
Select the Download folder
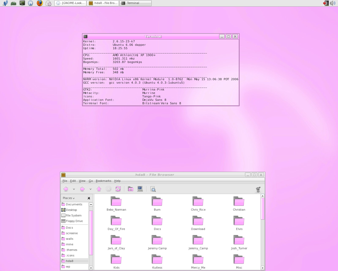198,223
